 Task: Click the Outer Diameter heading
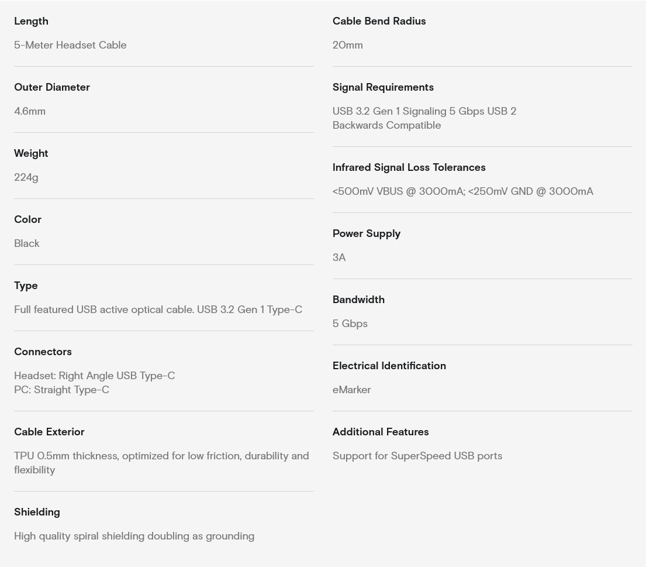[x=52, y=87]
